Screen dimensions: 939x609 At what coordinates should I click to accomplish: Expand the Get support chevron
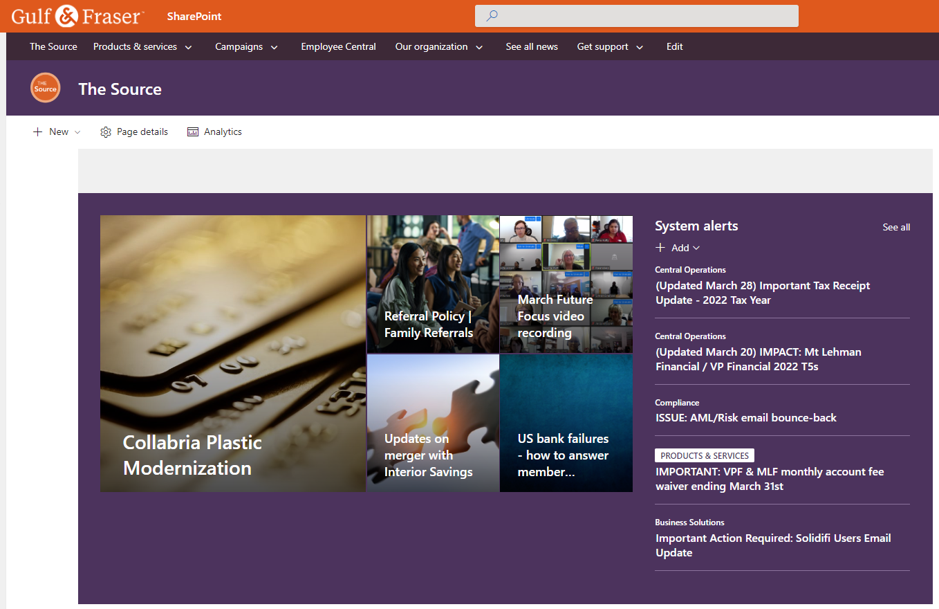pos(640,47)
